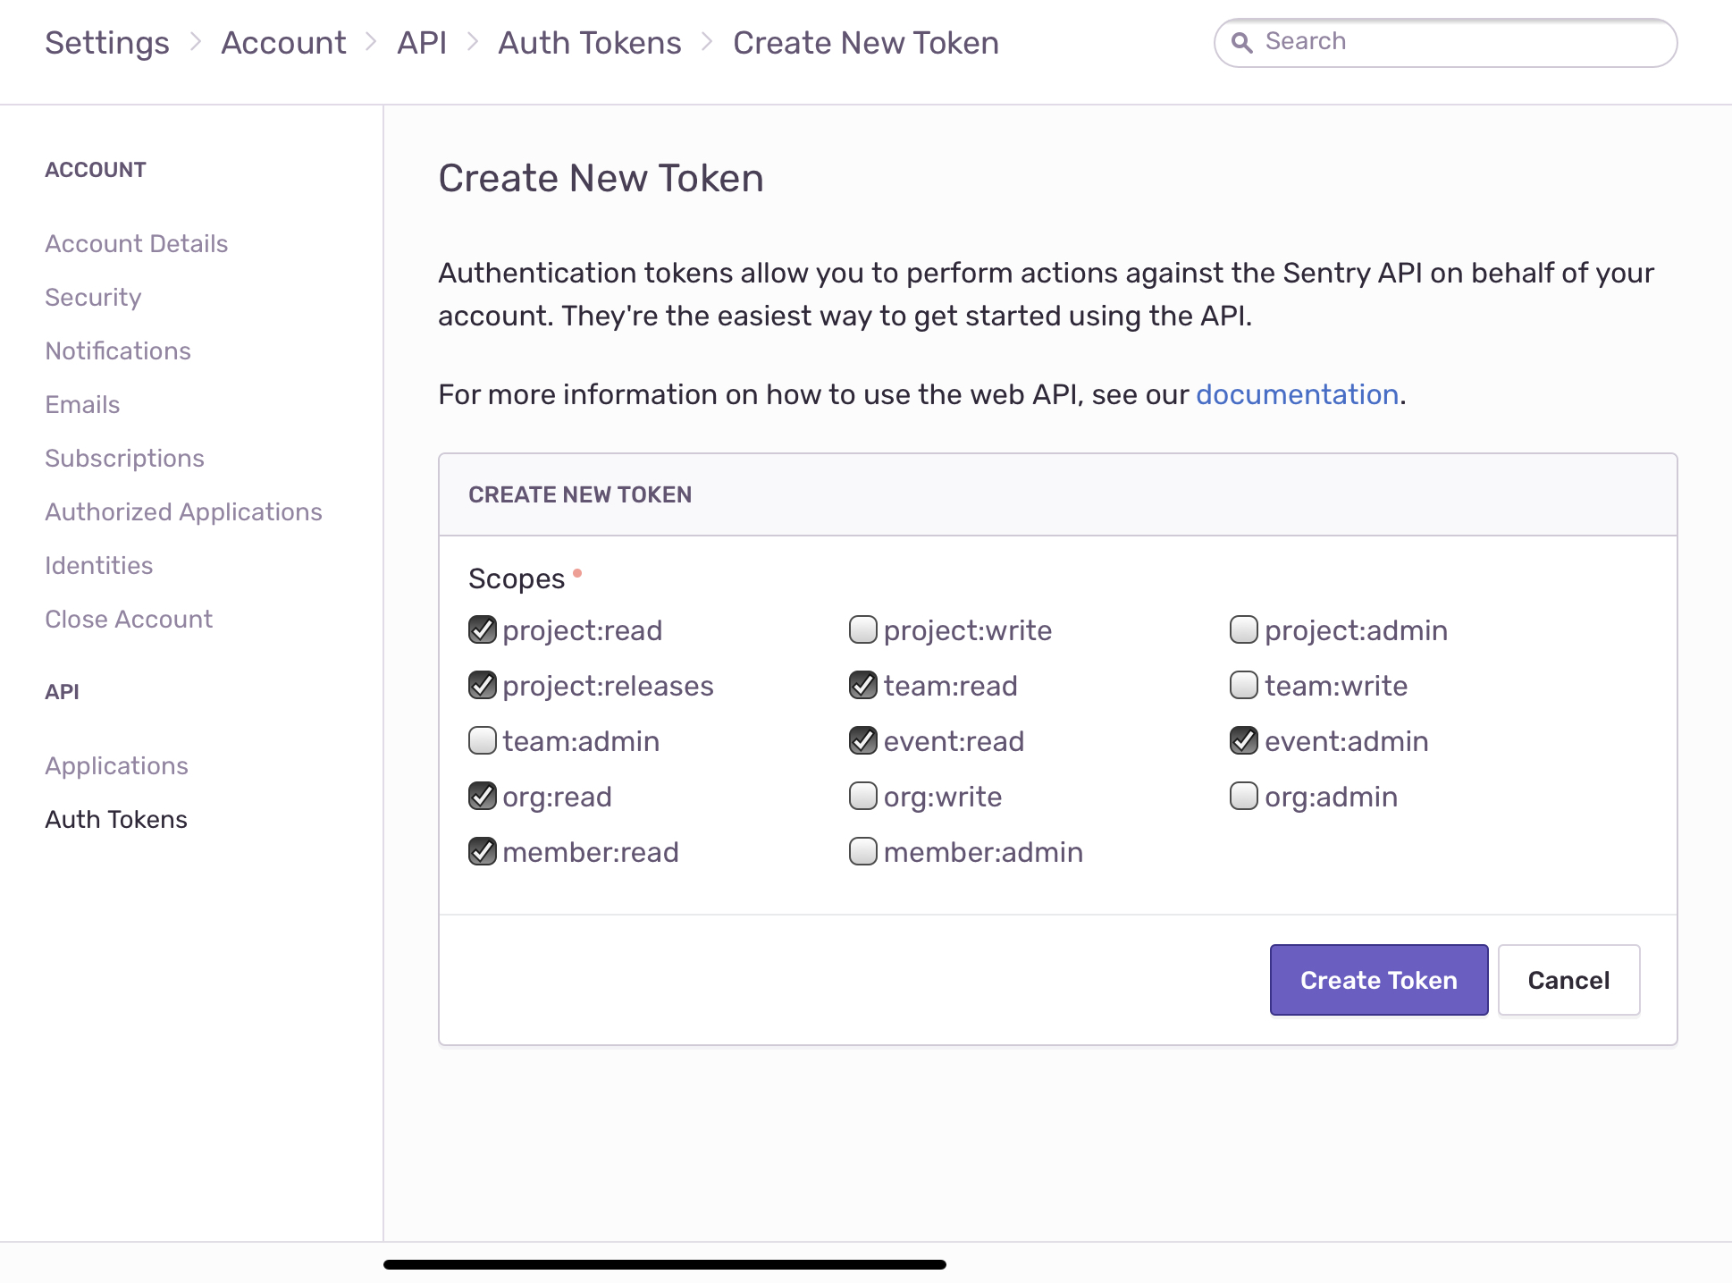This screenshot has height=1283, width=1732.
Task: Click the Cancel button
Action: pos(1568,980)
